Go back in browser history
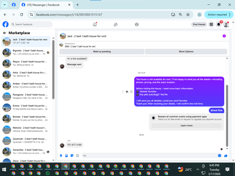This screenshot has width=235, height=176. (5, 15)
